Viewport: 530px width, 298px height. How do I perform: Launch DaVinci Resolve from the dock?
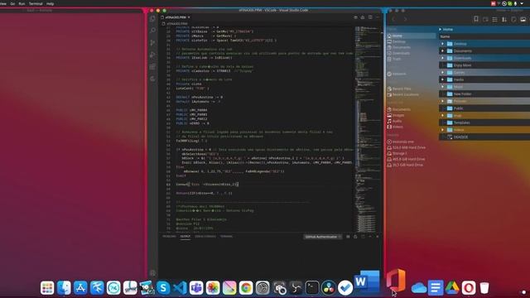click(329, 288)
